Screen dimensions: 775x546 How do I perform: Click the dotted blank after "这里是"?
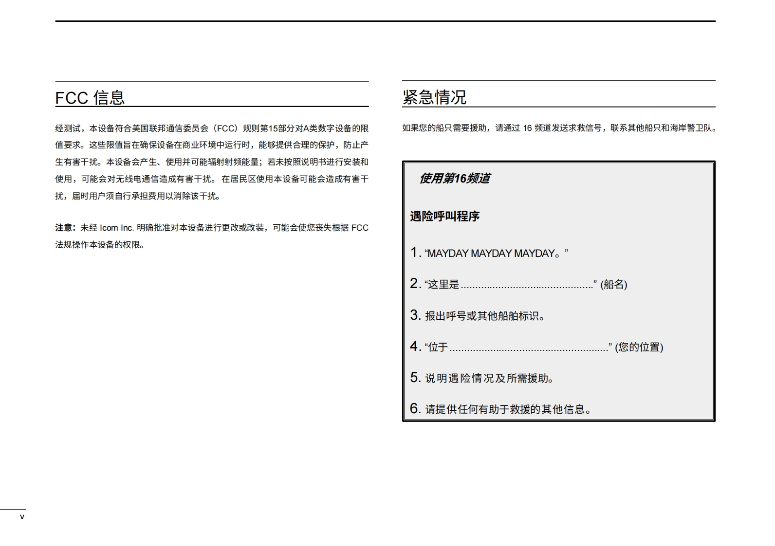tap(527, 285)
